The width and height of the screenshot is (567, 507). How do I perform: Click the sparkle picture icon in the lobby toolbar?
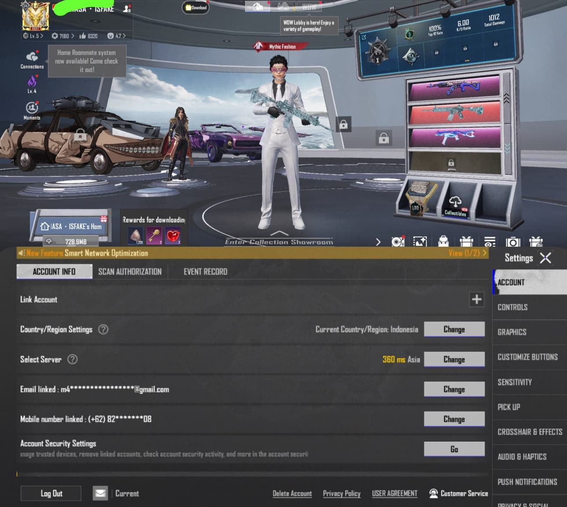(420, 242)
